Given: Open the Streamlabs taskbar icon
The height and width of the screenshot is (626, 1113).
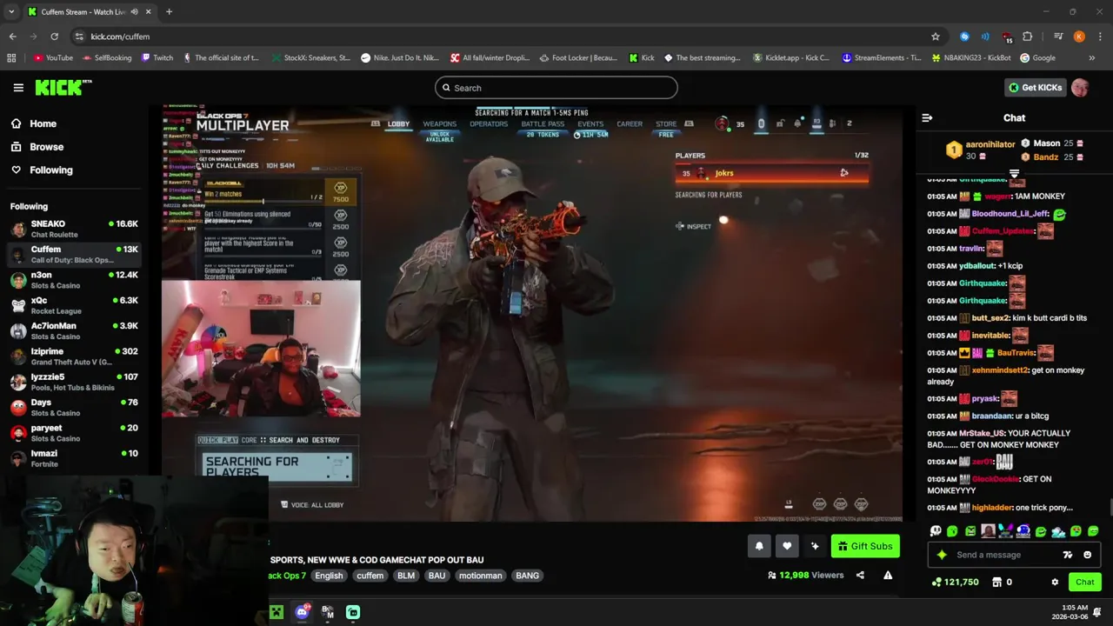Looking at the screenshot, I should click(x=353, y=612).
